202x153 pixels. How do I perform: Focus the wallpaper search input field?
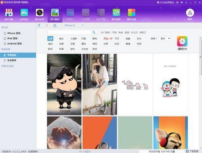69,32
